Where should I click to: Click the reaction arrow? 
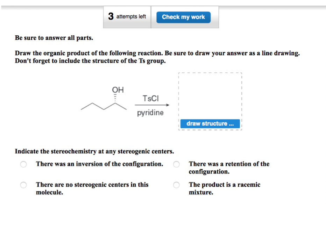point(152,105)
